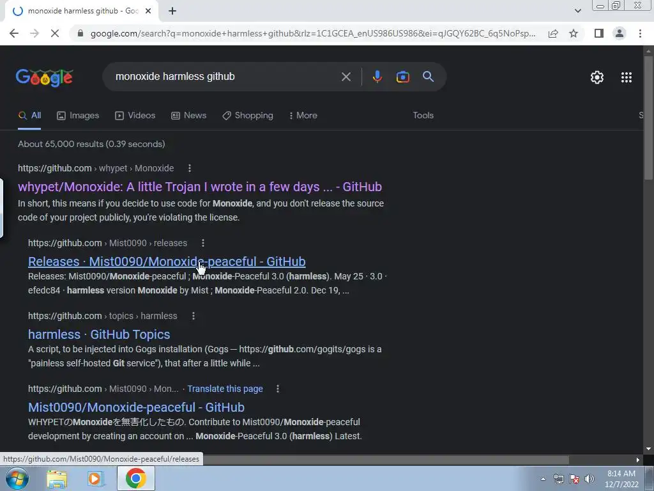Switch to Videos results tab

point(135,116)
